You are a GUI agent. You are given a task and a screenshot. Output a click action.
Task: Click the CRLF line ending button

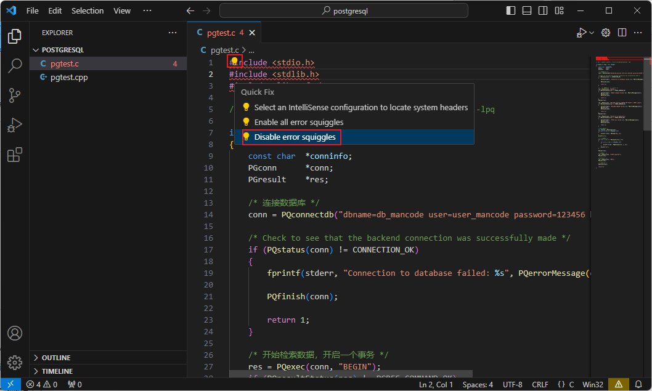tap(540, 384)
